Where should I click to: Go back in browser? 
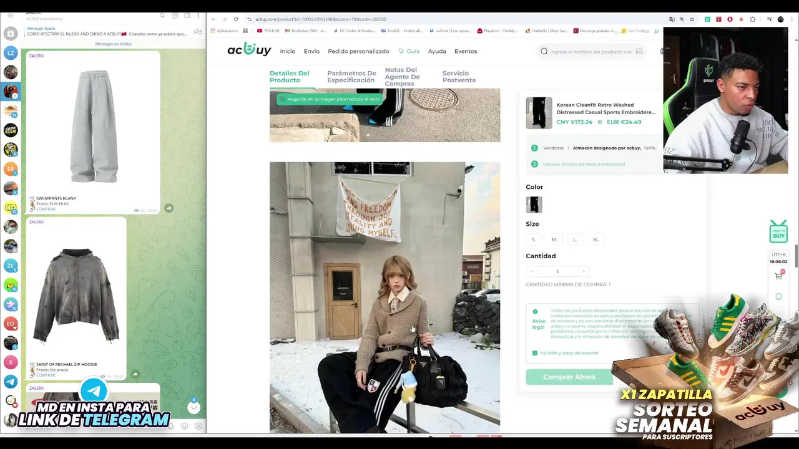click(213, 19)
